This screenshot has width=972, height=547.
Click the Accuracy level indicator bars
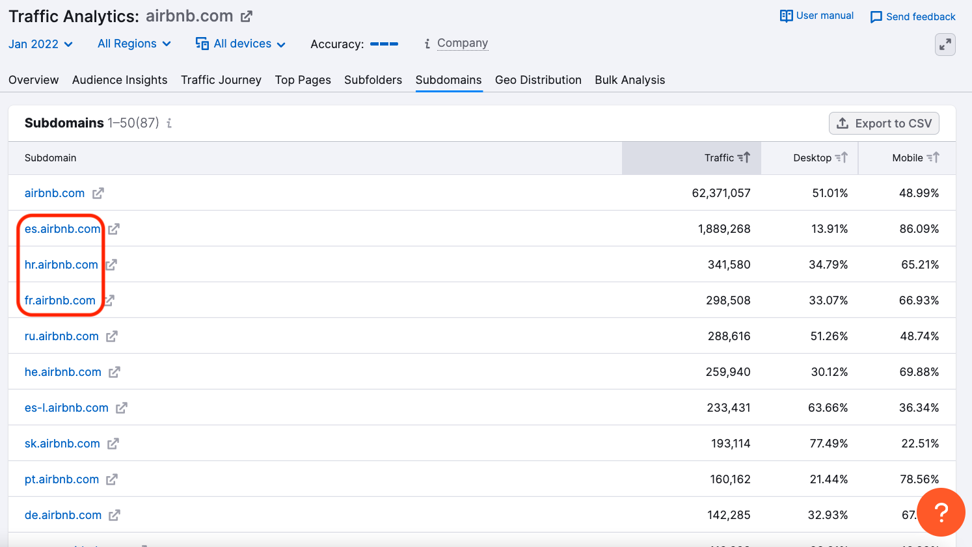pos(384,44)
